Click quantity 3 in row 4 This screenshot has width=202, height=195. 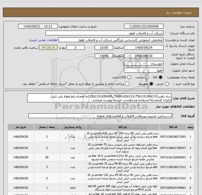(47, 167)
